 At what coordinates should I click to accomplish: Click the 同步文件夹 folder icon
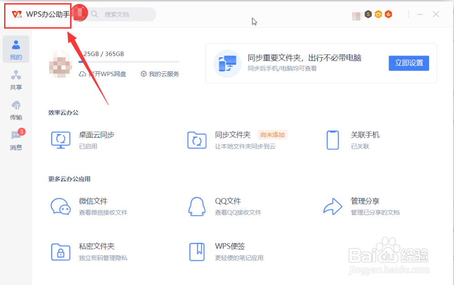[x=197, y=140]
